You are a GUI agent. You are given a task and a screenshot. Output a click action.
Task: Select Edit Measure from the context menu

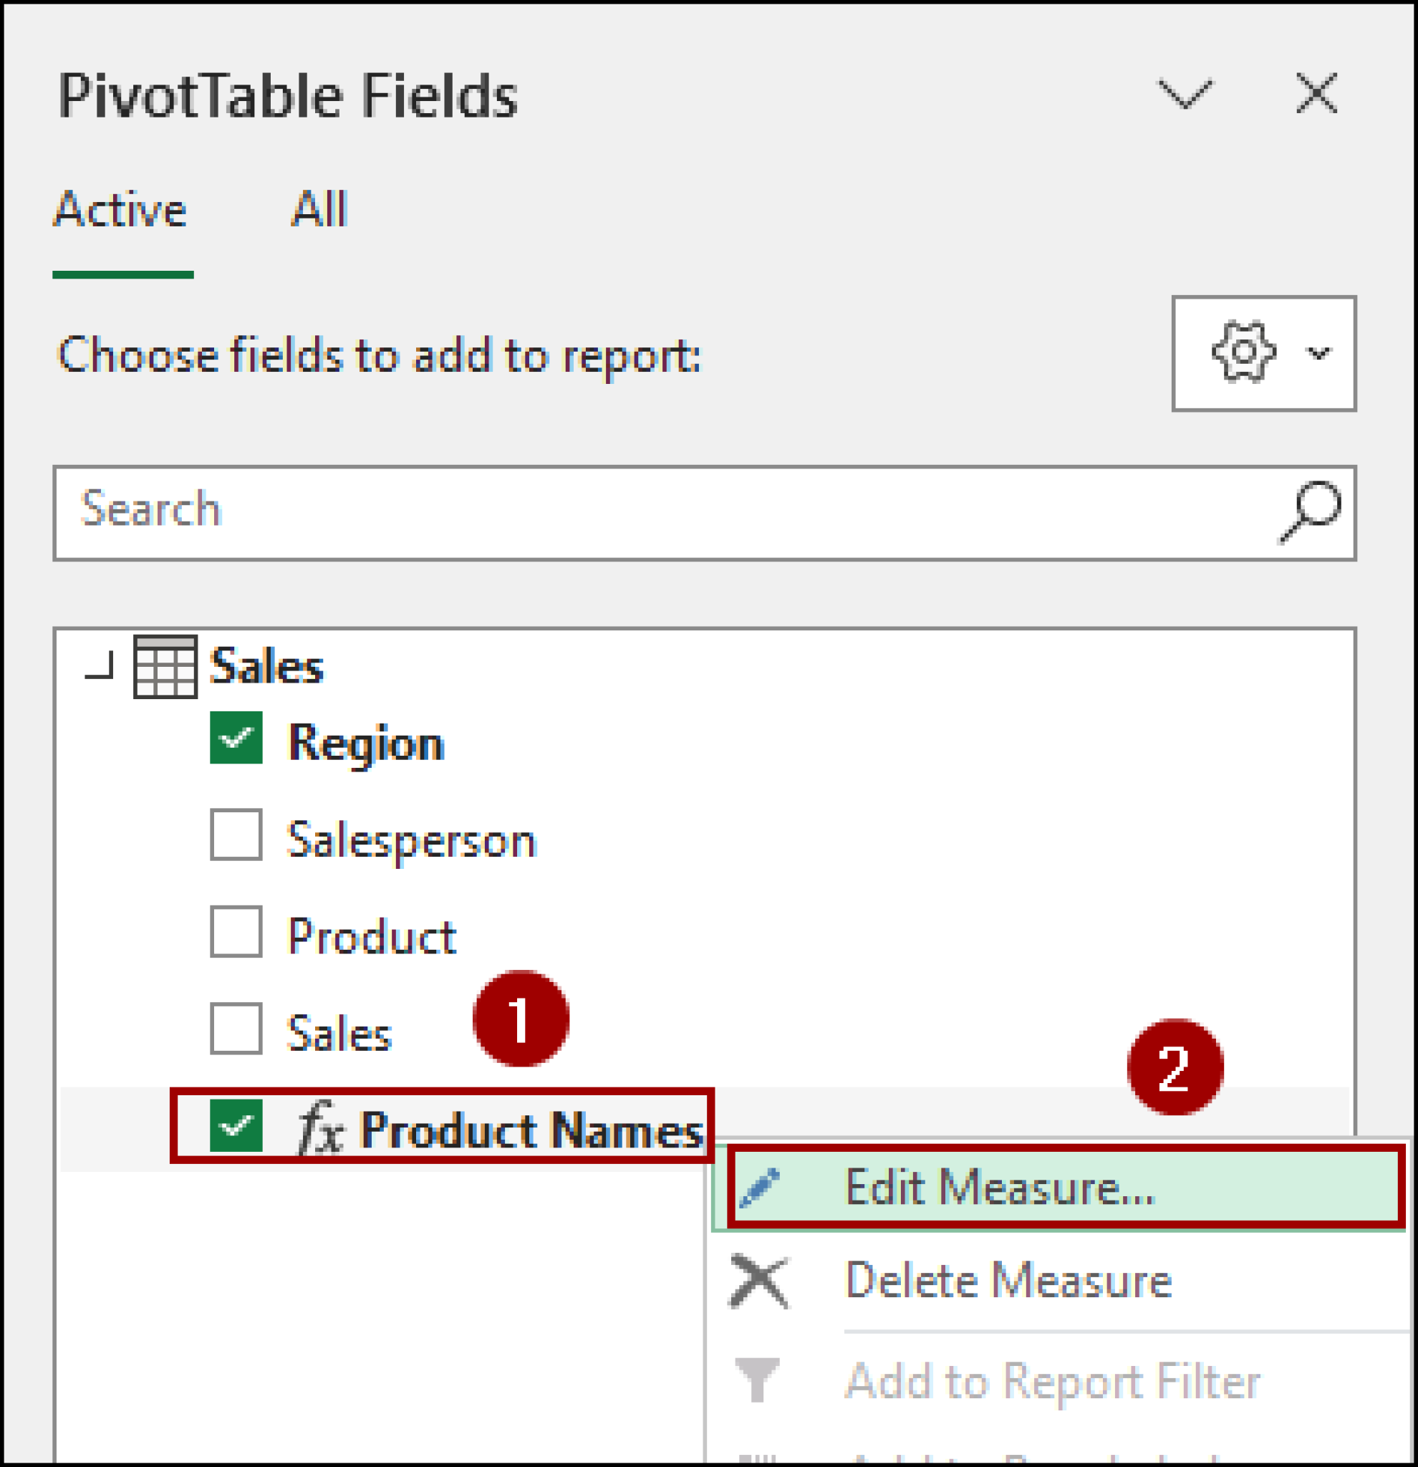click(1000, 1187)
